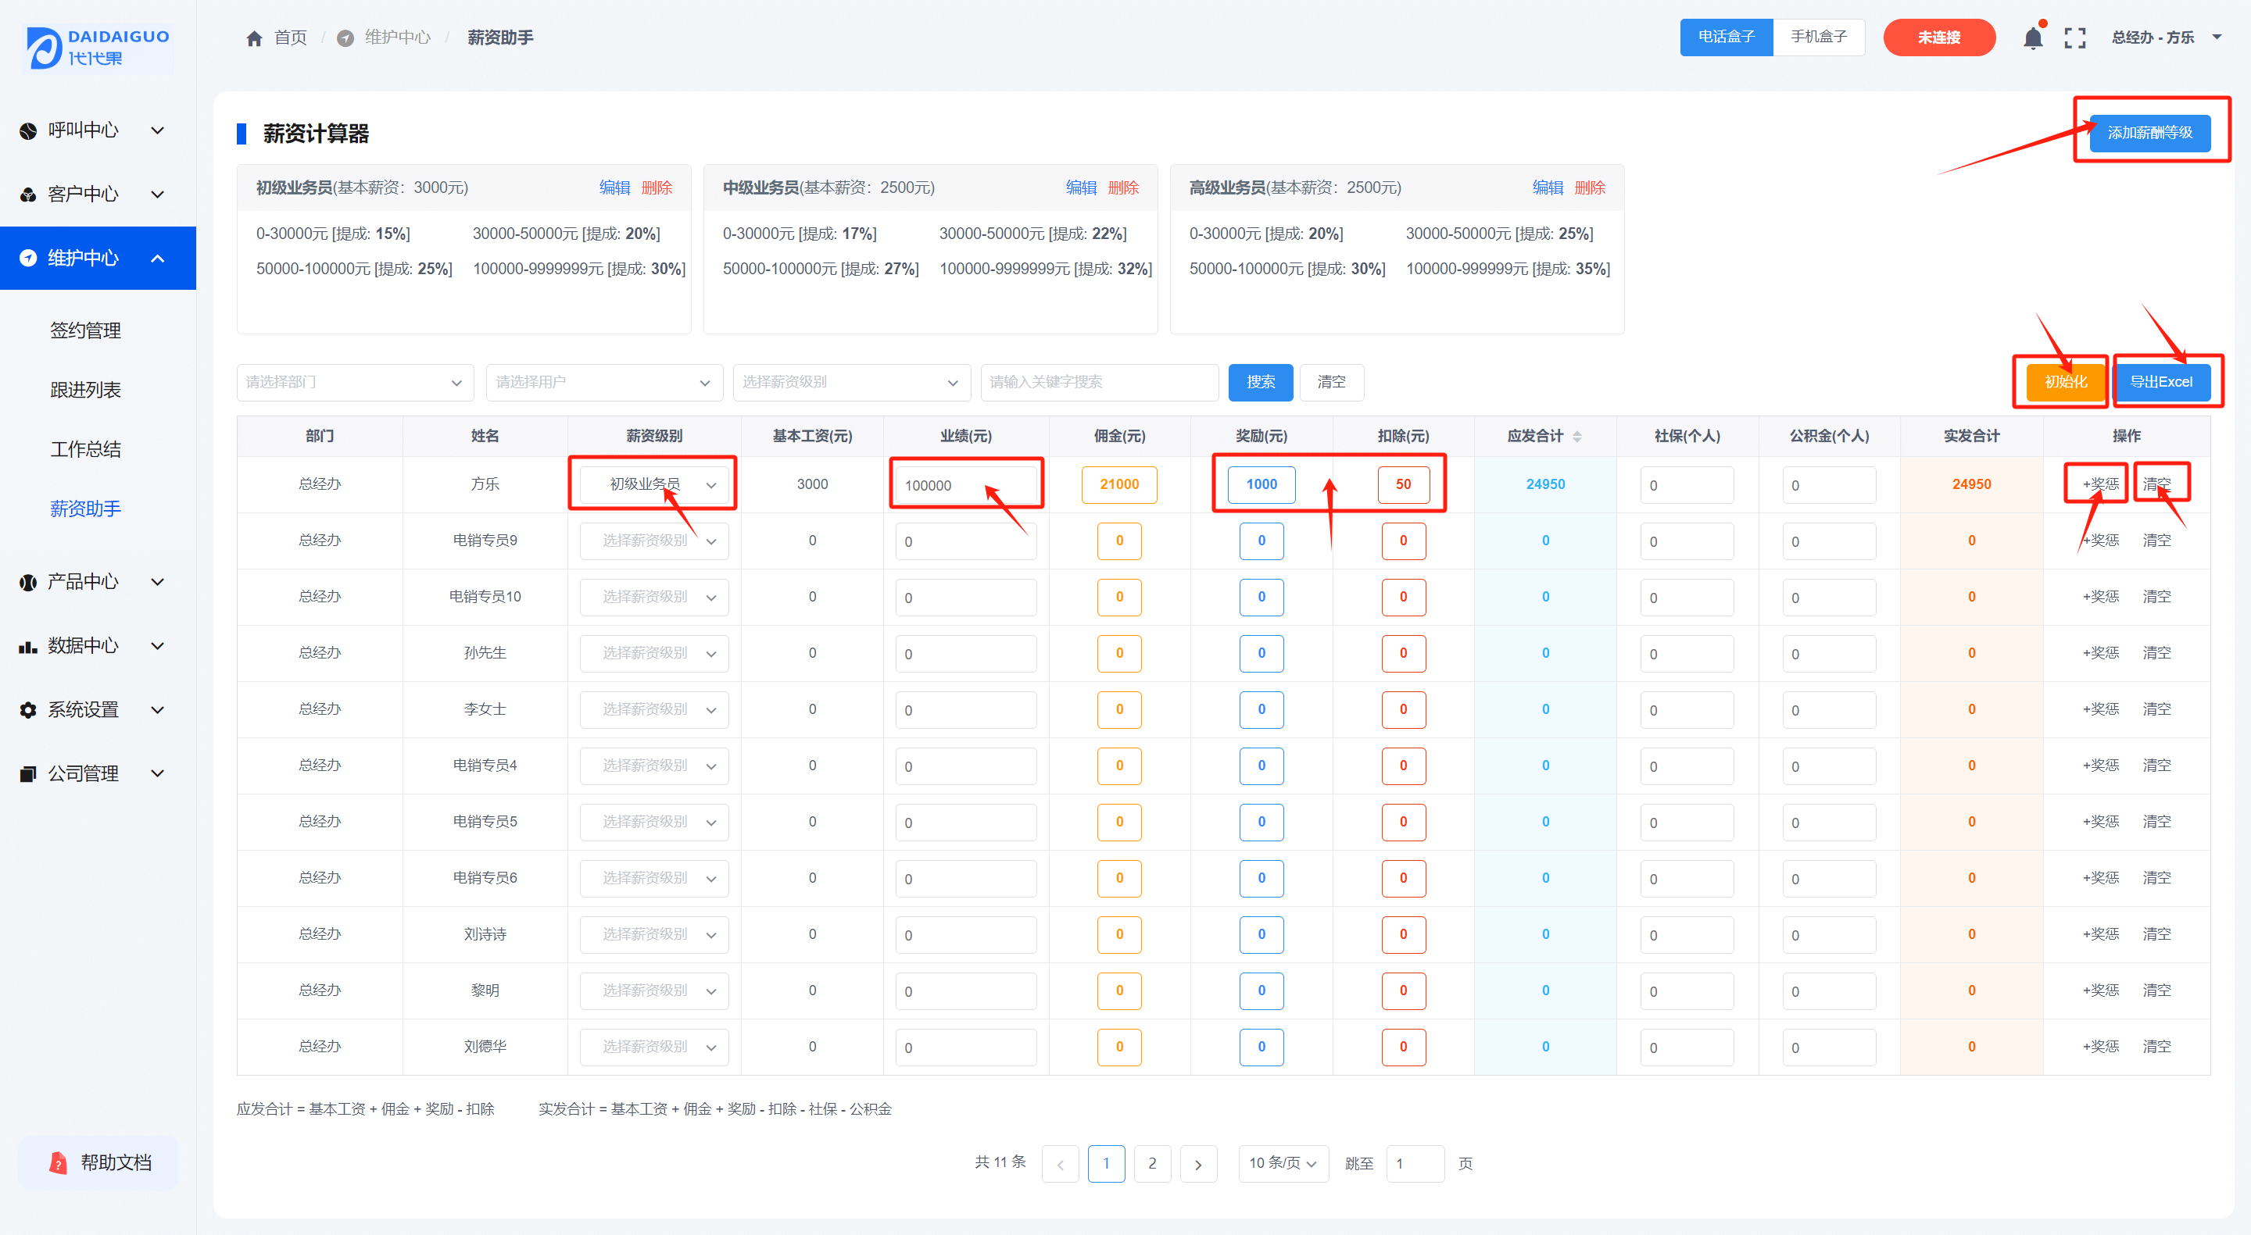2251x1235 pixels.
Task: Click the 帮助文档 document icon
Action: pyautogui.click(x=58, y=1163)
